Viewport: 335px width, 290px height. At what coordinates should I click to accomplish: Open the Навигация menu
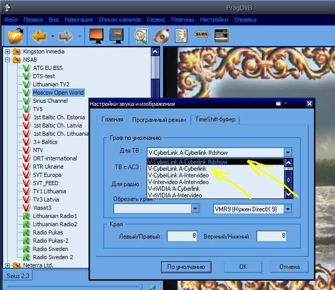point(79,20)
